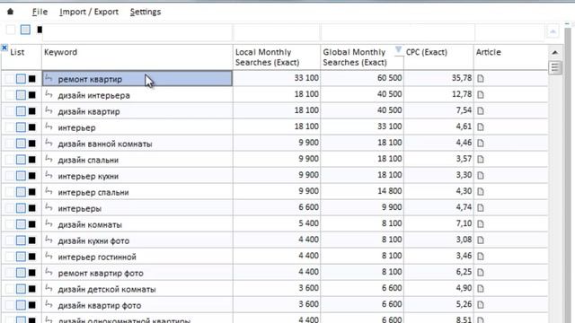Viewport: 575px width, 323px height.
Task: Click arrow icon next to дизайн комнаты
Action: (x=49, y=223)
